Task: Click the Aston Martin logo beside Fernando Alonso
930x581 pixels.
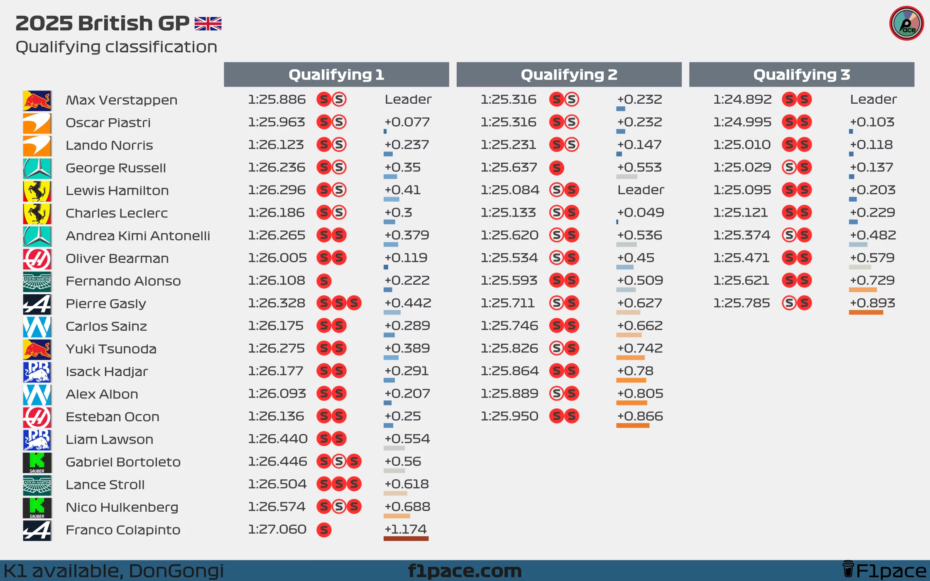Action: [37, 281]
